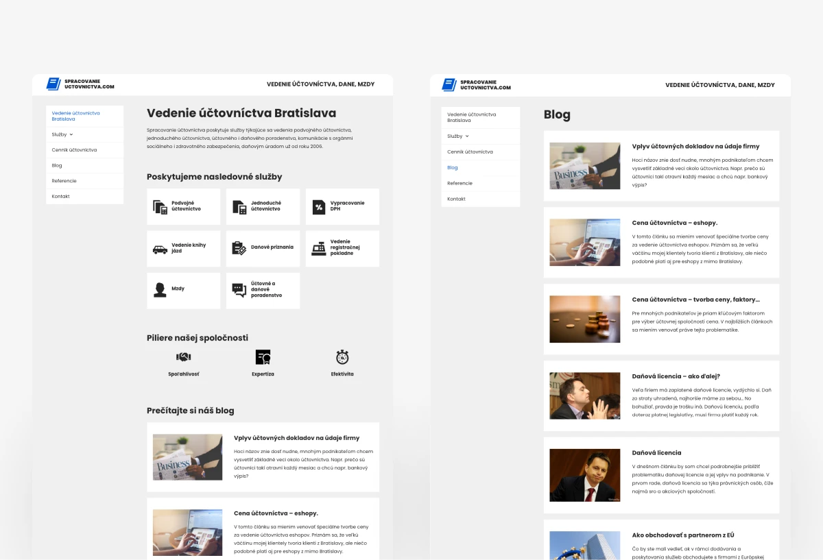Click the Účtovné a daňové poradenstvo label
The height and width of the screenshot is (560, 823).
coord(266,289)
